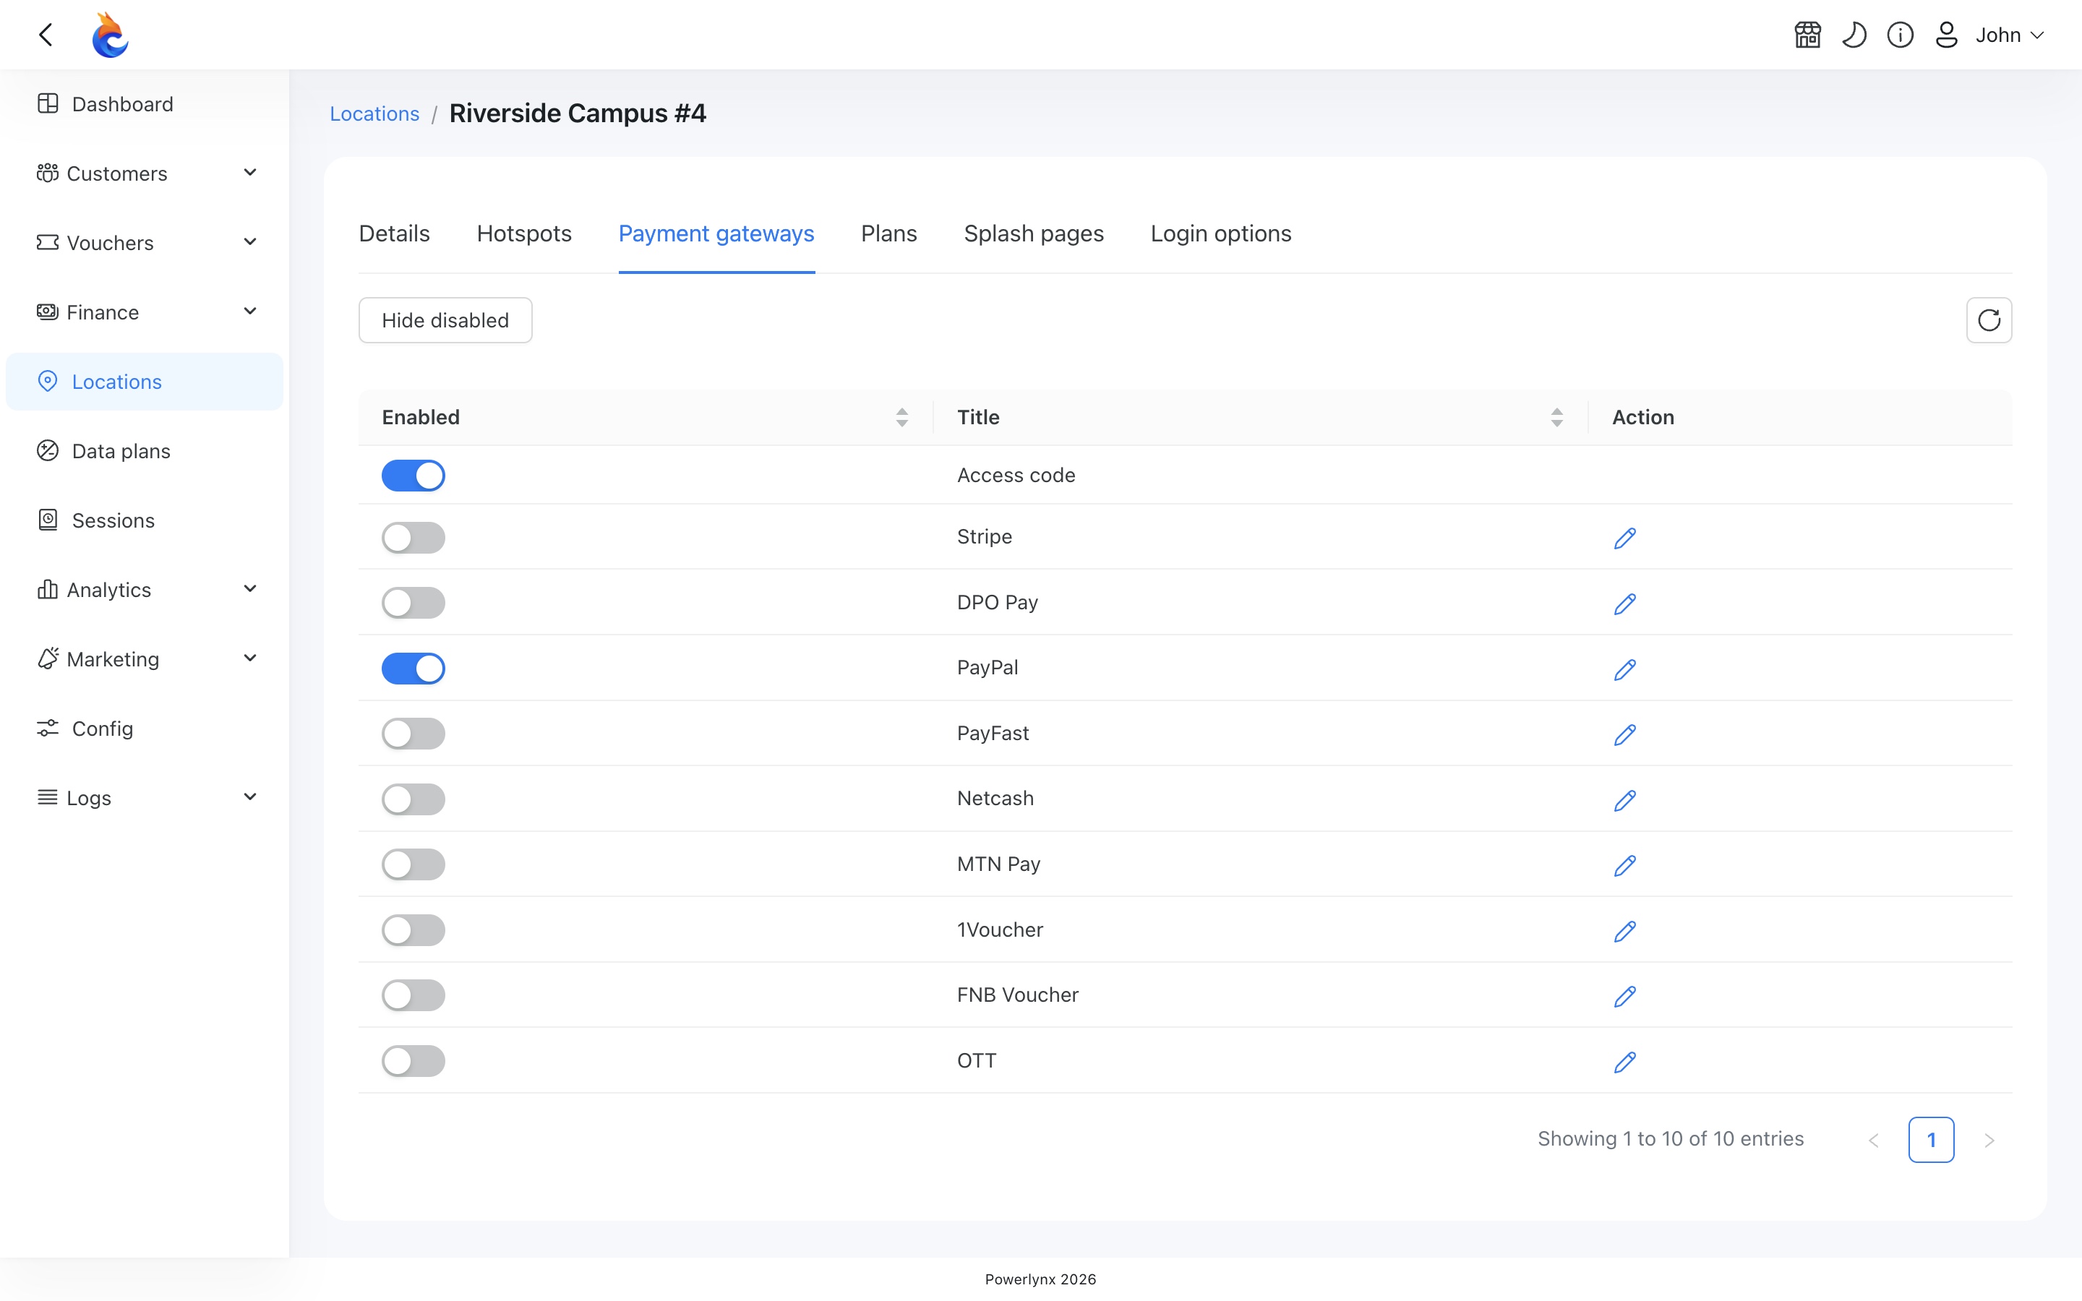Select the Payment gateways tab

(716, 234)
